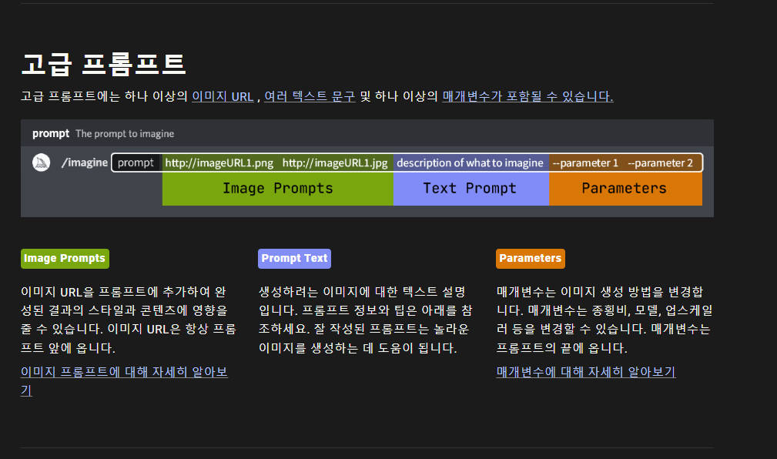Click the orange 'Parameters' diagram block
The image size is (777, 459).
[625, 189]
